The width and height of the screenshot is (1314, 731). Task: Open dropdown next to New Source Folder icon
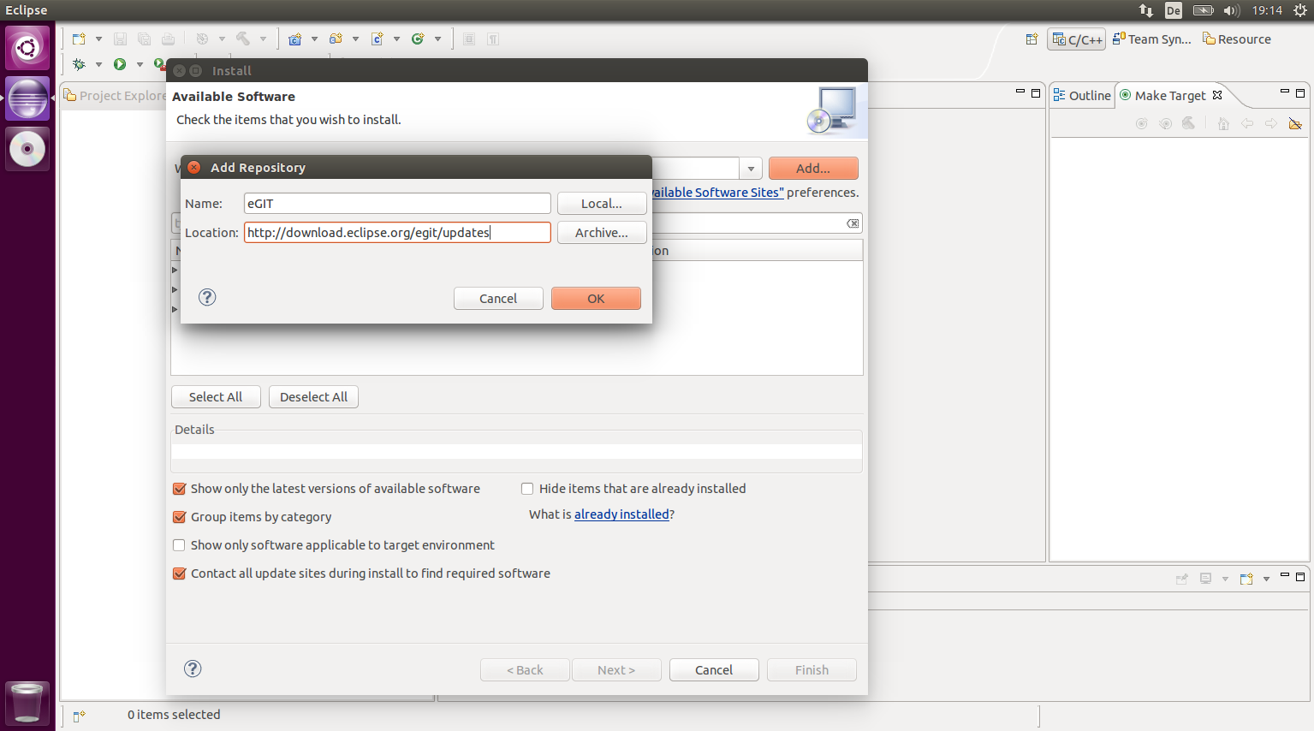[355, 39]
